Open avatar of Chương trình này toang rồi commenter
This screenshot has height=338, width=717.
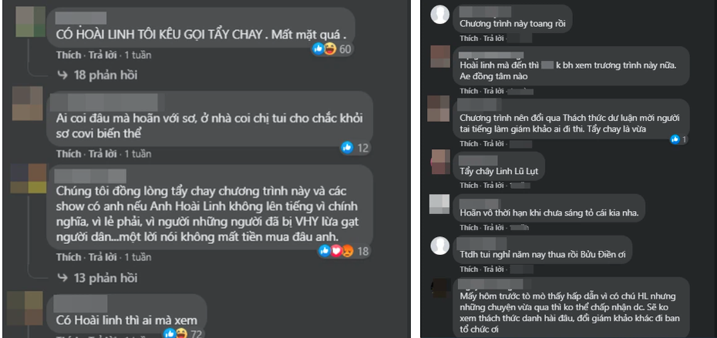[440, 15]
